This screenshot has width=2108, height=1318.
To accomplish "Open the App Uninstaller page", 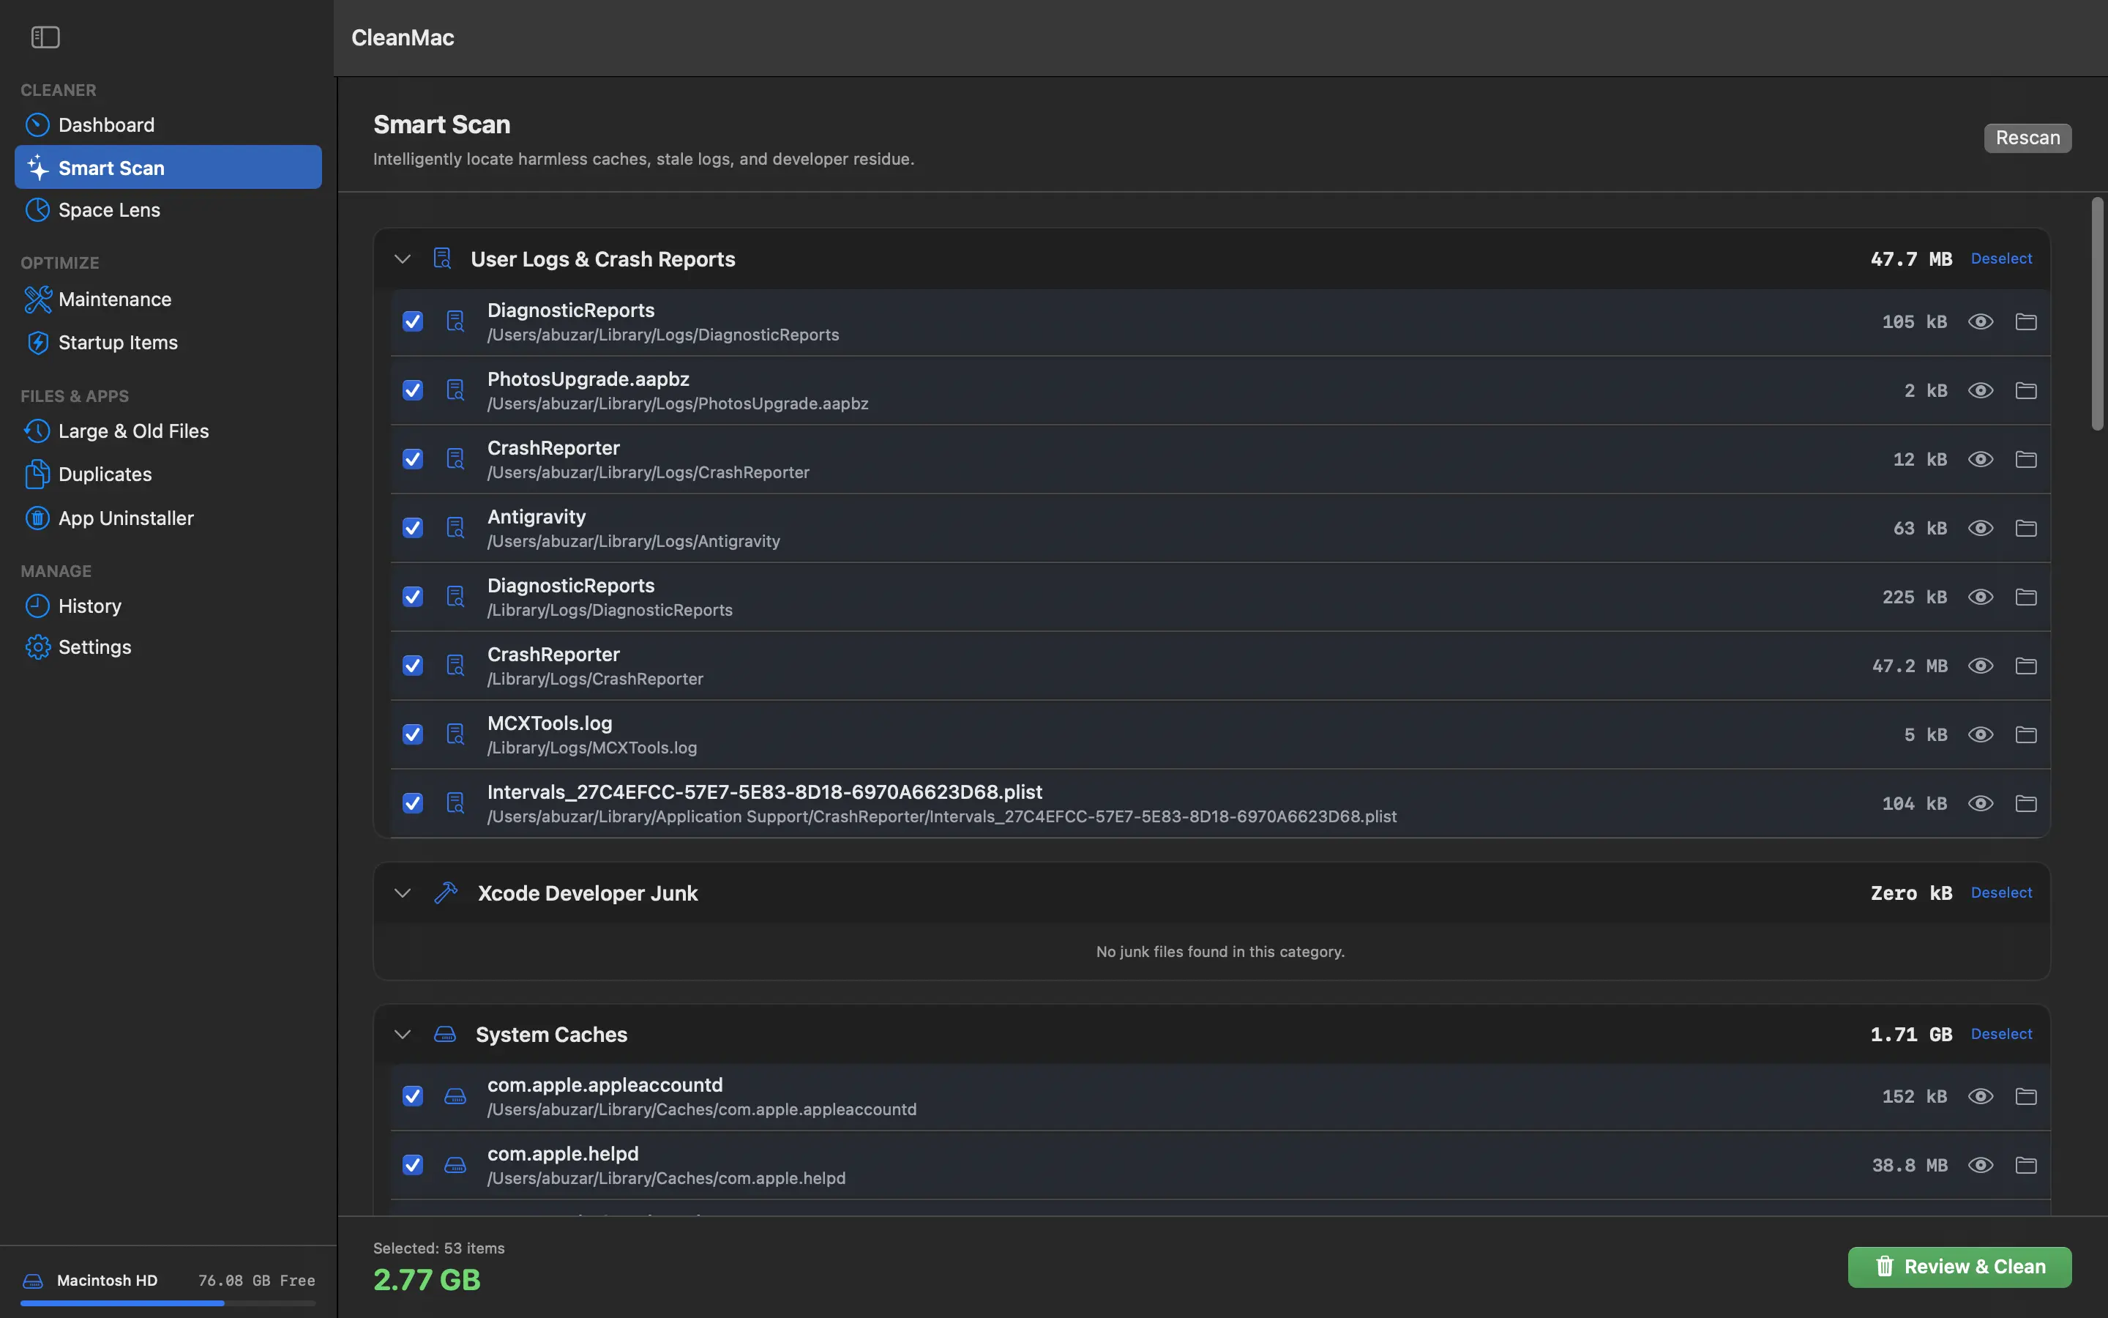I will 168,518.
